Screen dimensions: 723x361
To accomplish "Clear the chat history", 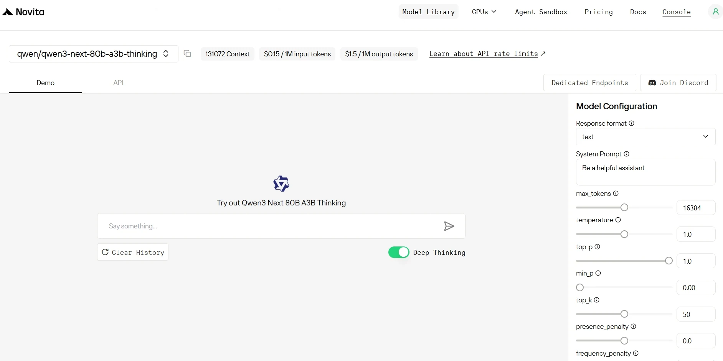I will pyautogui.click(x=133, y=252).
